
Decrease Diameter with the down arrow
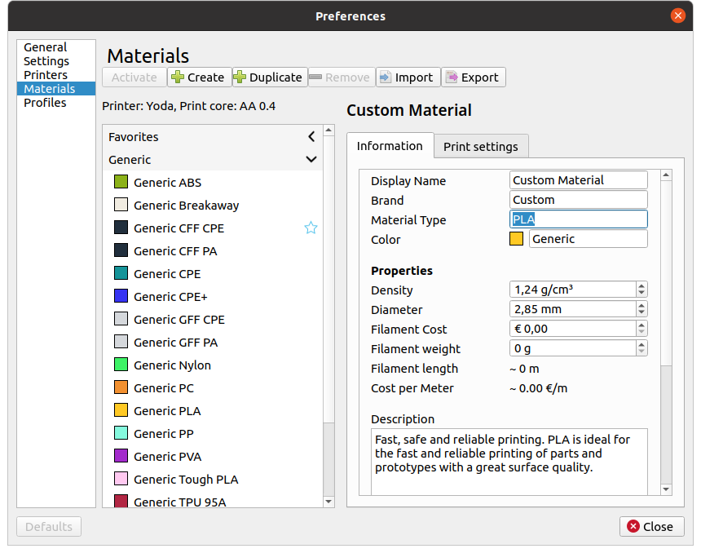(x=641, y=313)
